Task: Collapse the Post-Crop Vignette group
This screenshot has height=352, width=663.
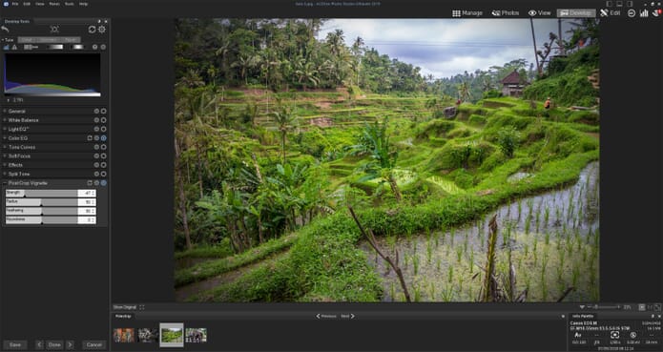Action: (x=5, y=183)
